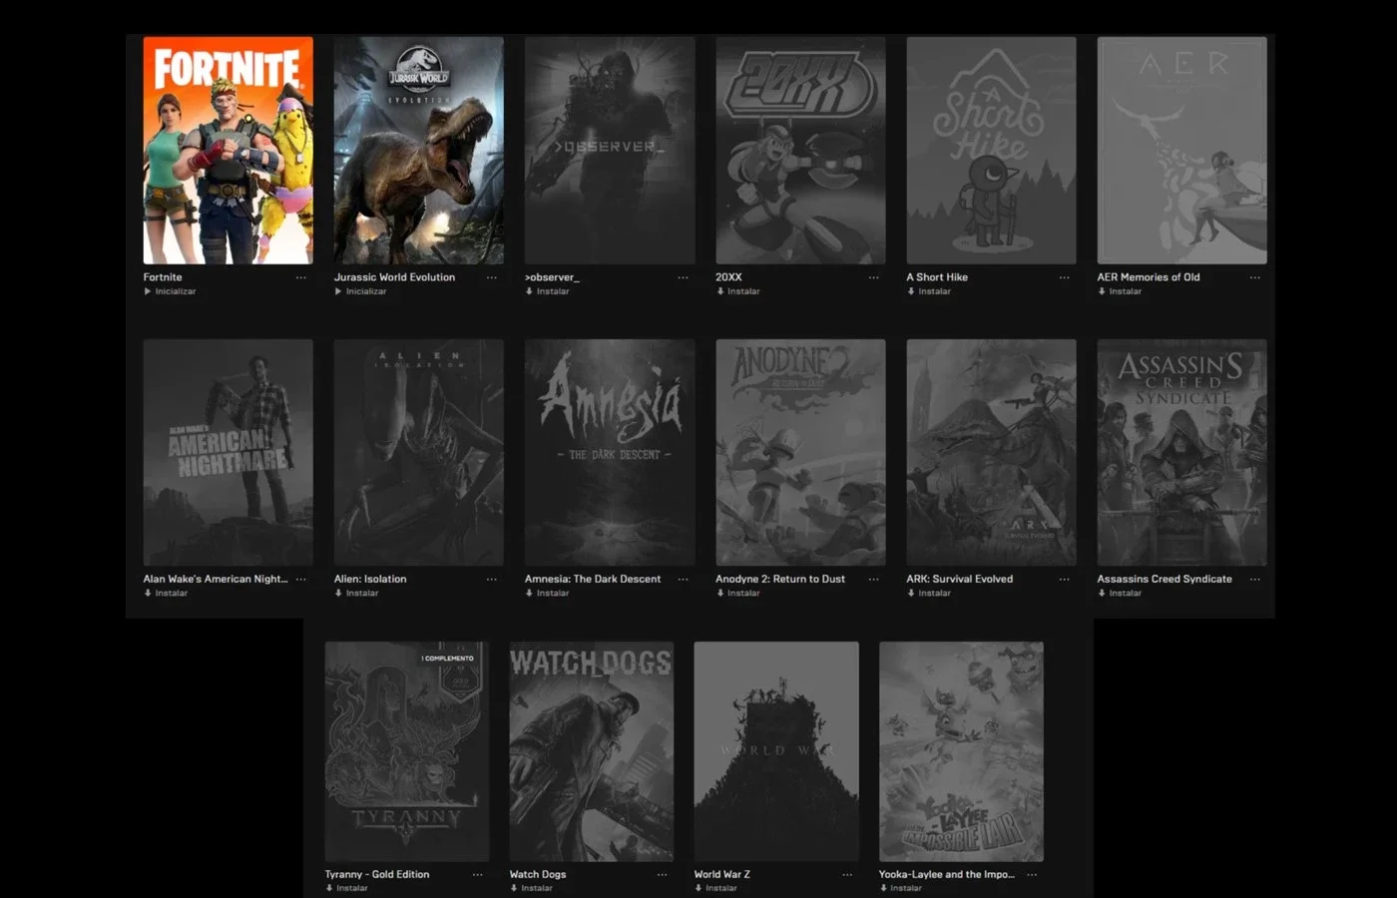1397x898 pixels.
Task: Click the title text "Alien: Isolation"
Action: point(370,579)
